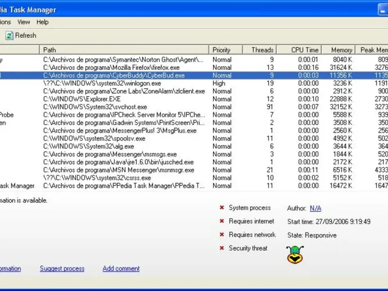
Task: Sort by the Threads column header
Action: click(x=259, y=50)
